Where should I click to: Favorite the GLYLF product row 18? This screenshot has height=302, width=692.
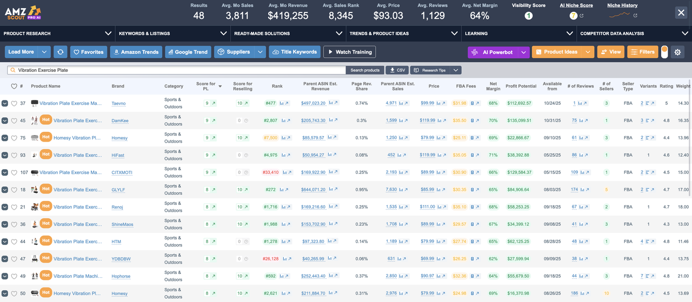tap(14, 190)
